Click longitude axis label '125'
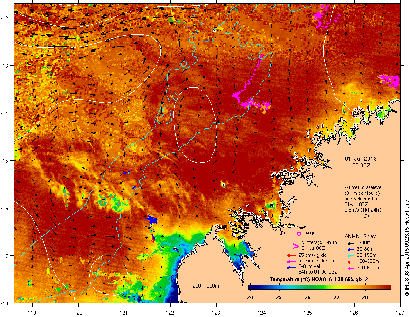 [x=308, y=312]
